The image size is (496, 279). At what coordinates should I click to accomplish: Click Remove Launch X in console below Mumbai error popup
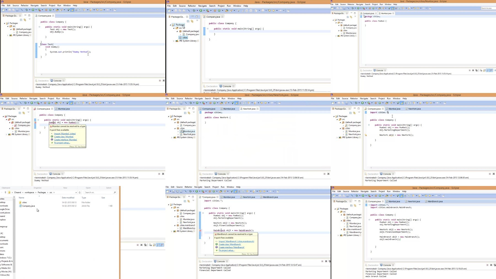tap(163, 174)
